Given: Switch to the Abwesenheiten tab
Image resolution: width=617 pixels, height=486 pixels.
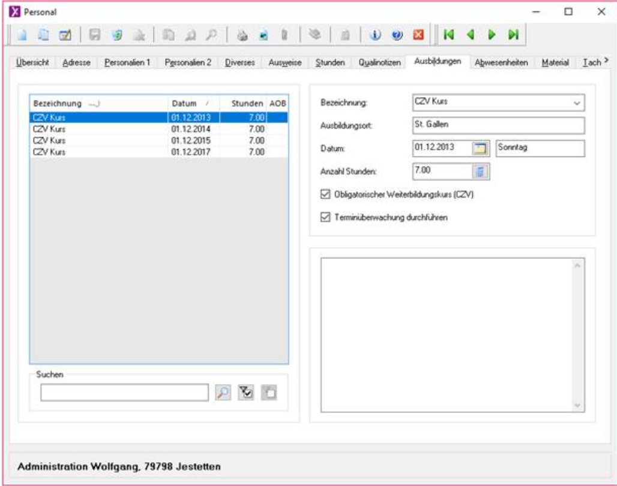Looking at the screenshot, I should tap(501, 63).
